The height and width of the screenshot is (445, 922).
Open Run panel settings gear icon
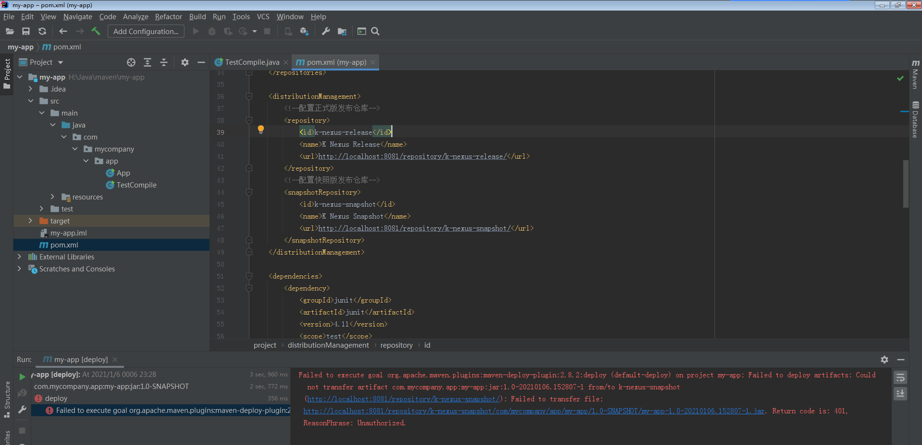885,360
